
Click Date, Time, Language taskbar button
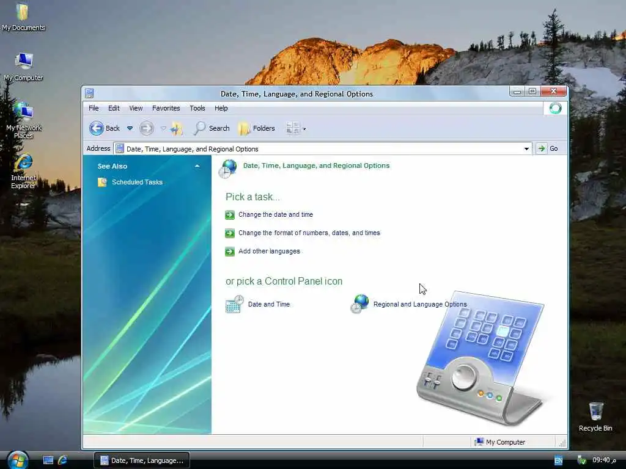tap(142, 460)
